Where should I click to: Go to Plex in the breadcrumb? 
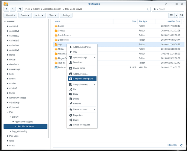[27, 9]
